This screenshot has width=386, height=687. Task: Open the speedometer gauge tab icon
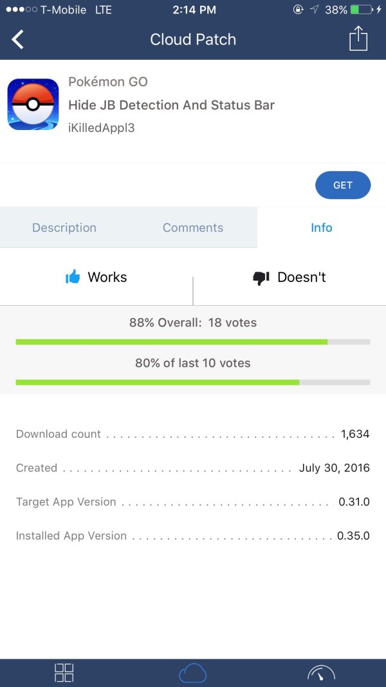[322, 673]
